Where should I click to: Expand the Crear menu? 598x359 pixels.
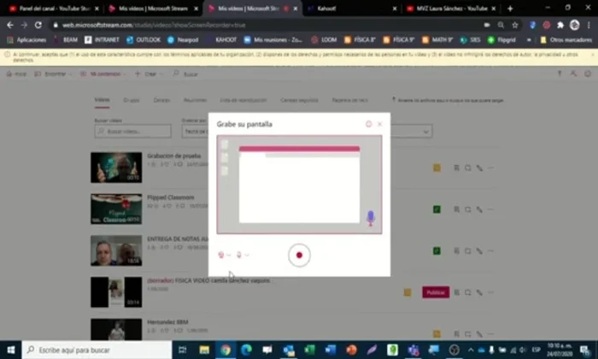pyautogui.click(x=149, y=74)
